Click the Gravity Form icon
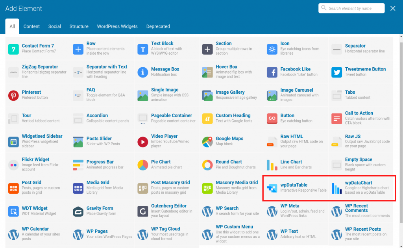Image resolution: width=403 pixels, height=248 pixels. pyautogui.click(x=78, y=211)
